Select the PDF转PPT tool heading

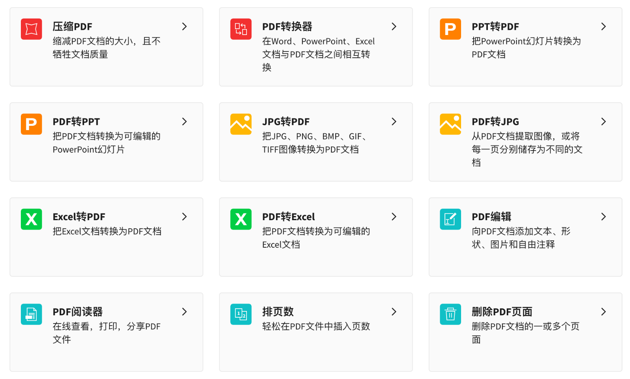tap(76, 122)
